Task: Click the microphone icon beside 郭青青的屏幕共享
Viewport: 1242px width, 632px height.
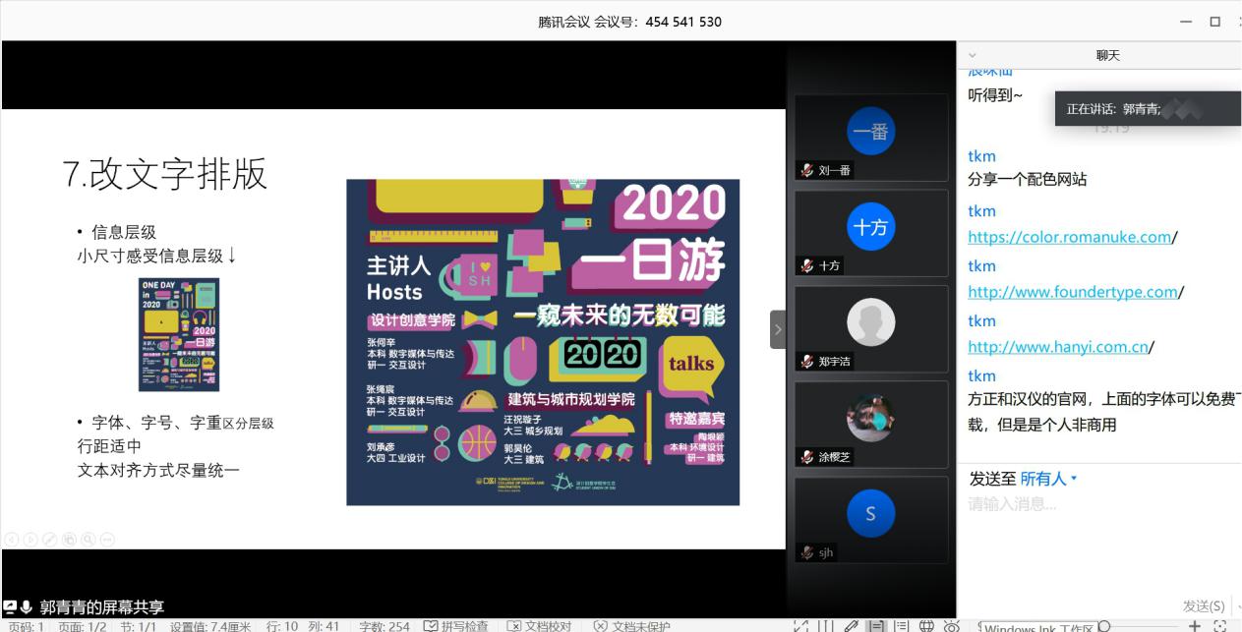Action: (x=27, y=607)
